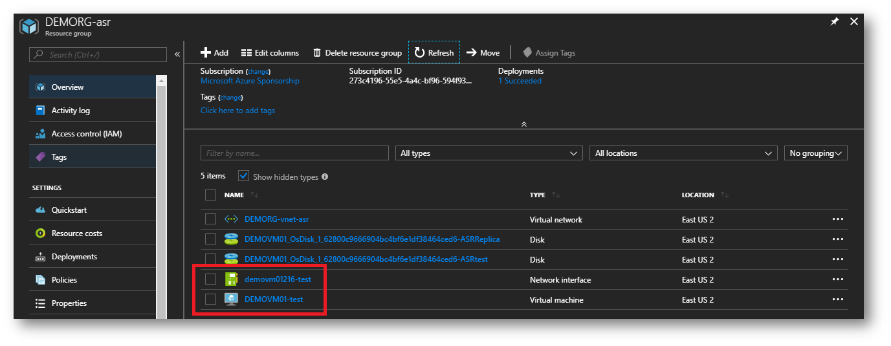Click the info icon beside Show hidden types
891x346 pixels.
coord(325,177)
